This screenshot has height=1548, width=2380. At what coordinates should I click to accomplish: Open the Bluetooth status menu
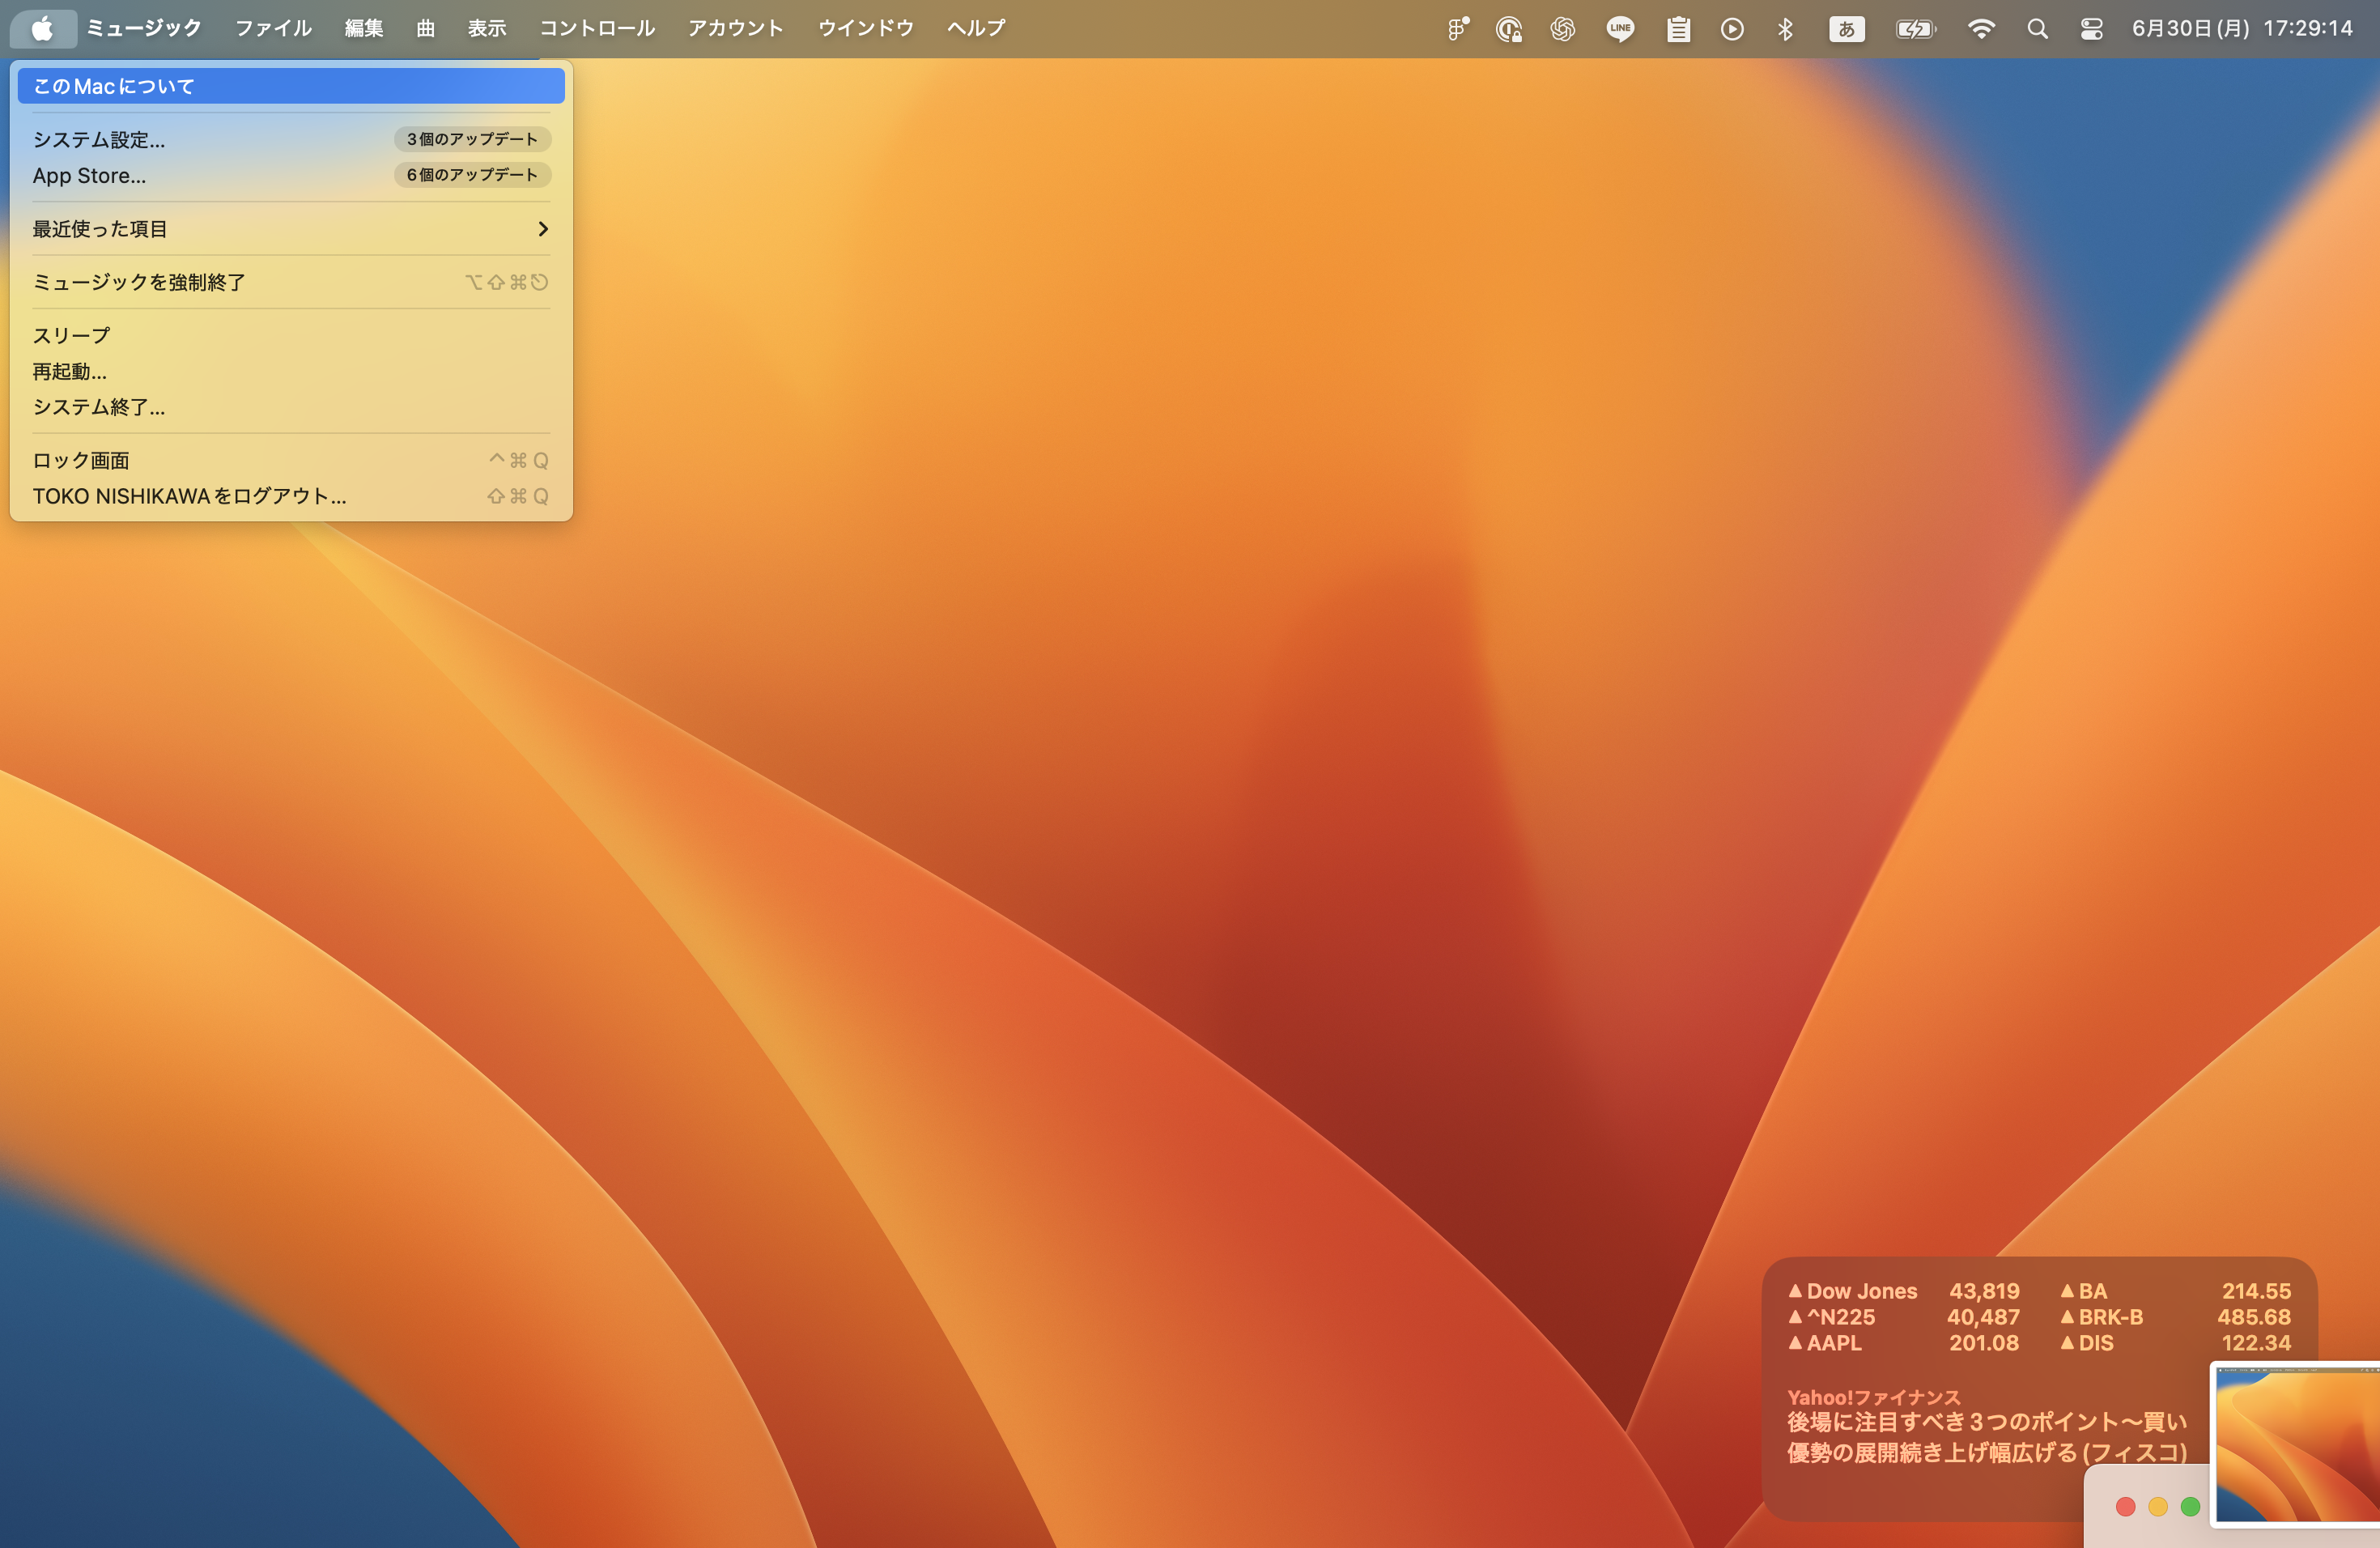[1787, 28]
